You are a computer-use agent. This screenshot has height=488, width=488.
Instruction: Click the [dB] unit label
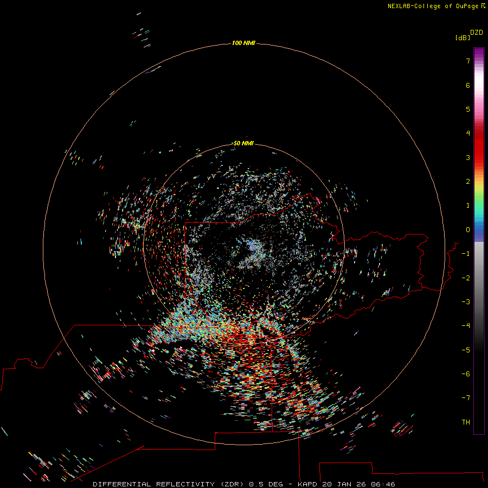tap(463, 38)
